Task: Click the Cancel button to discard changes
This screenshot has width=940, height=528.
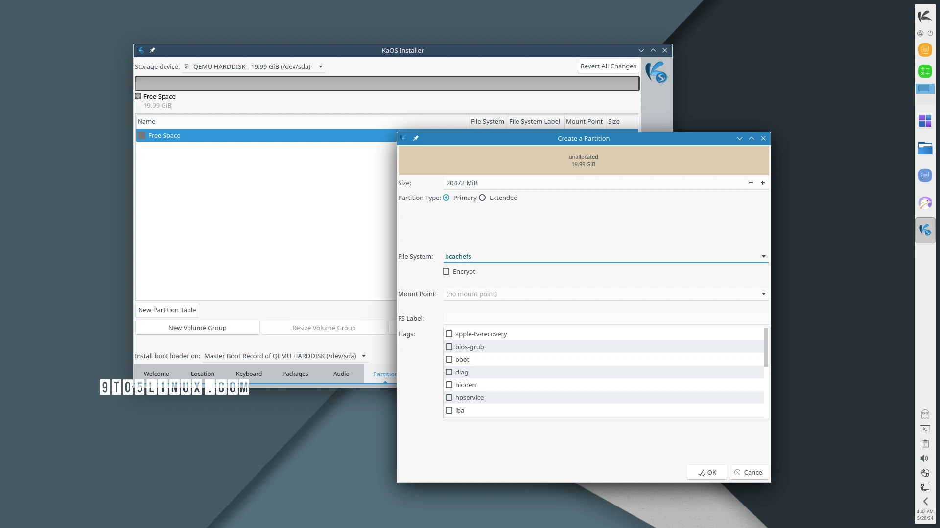Action: pyautogui.click(x=749, y=472)
